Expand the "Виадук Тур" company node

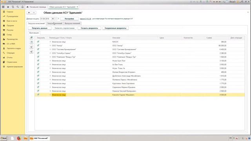(x=50, y=57)
